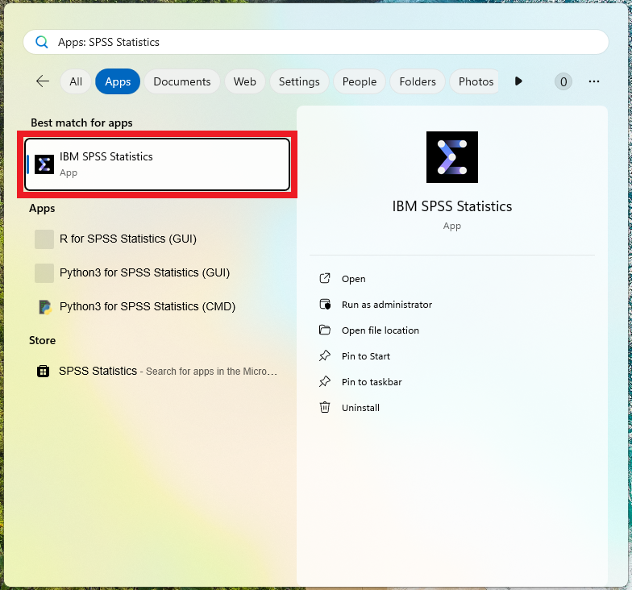Switch to the All filter tab

click(x=76, y=81)
